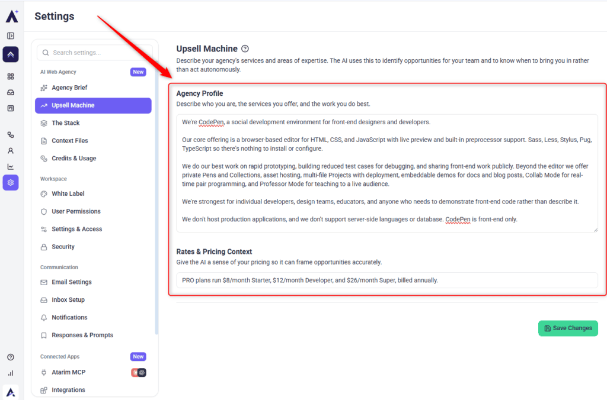Open the help question mark icon in the rail

(x=11, y=357)
